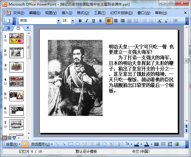Close the slides pane
This screenshot has height=157, width=191.
click(x=28, y=28)
